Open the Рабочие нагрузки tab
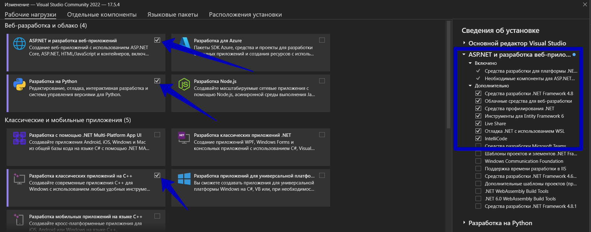This screenshot has height=232, width=591. [x=30, y=14]
